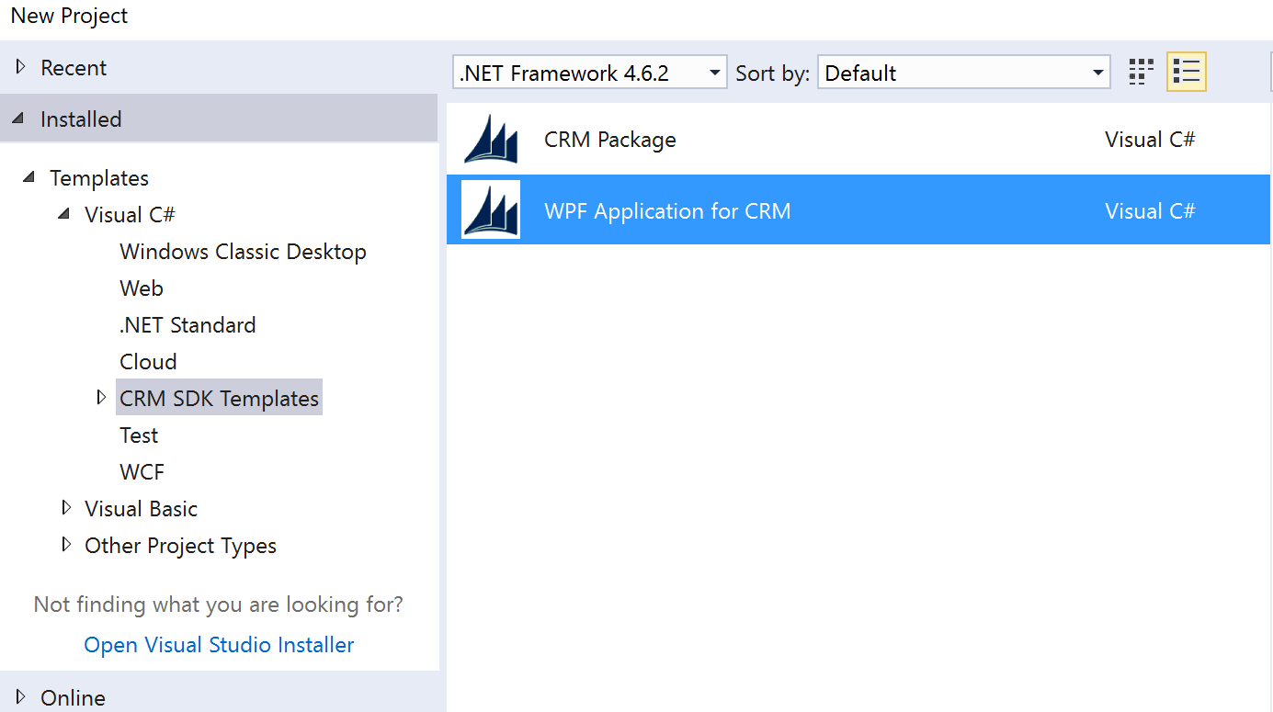This screenshot has width=1273, height=712.
Task: Click the Installed section header
Action: pyautogui.click(x=219, y=119)
